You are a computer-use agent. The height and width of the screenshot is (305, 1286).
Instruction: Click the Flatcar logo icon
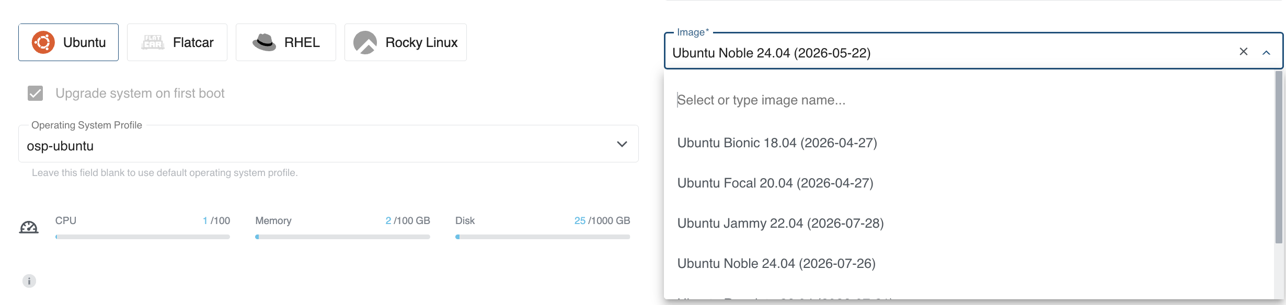[x=153, y=42]
